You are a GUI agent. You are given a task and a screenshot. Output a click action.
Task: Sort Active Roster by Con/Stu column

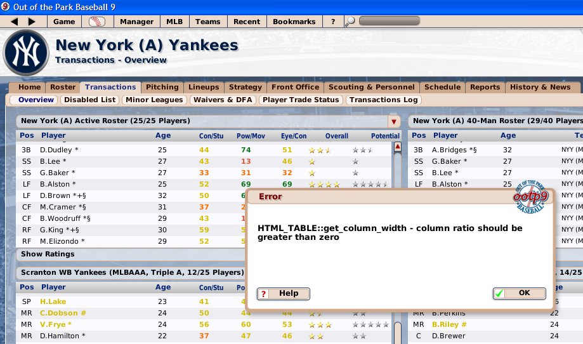(211, 136)
